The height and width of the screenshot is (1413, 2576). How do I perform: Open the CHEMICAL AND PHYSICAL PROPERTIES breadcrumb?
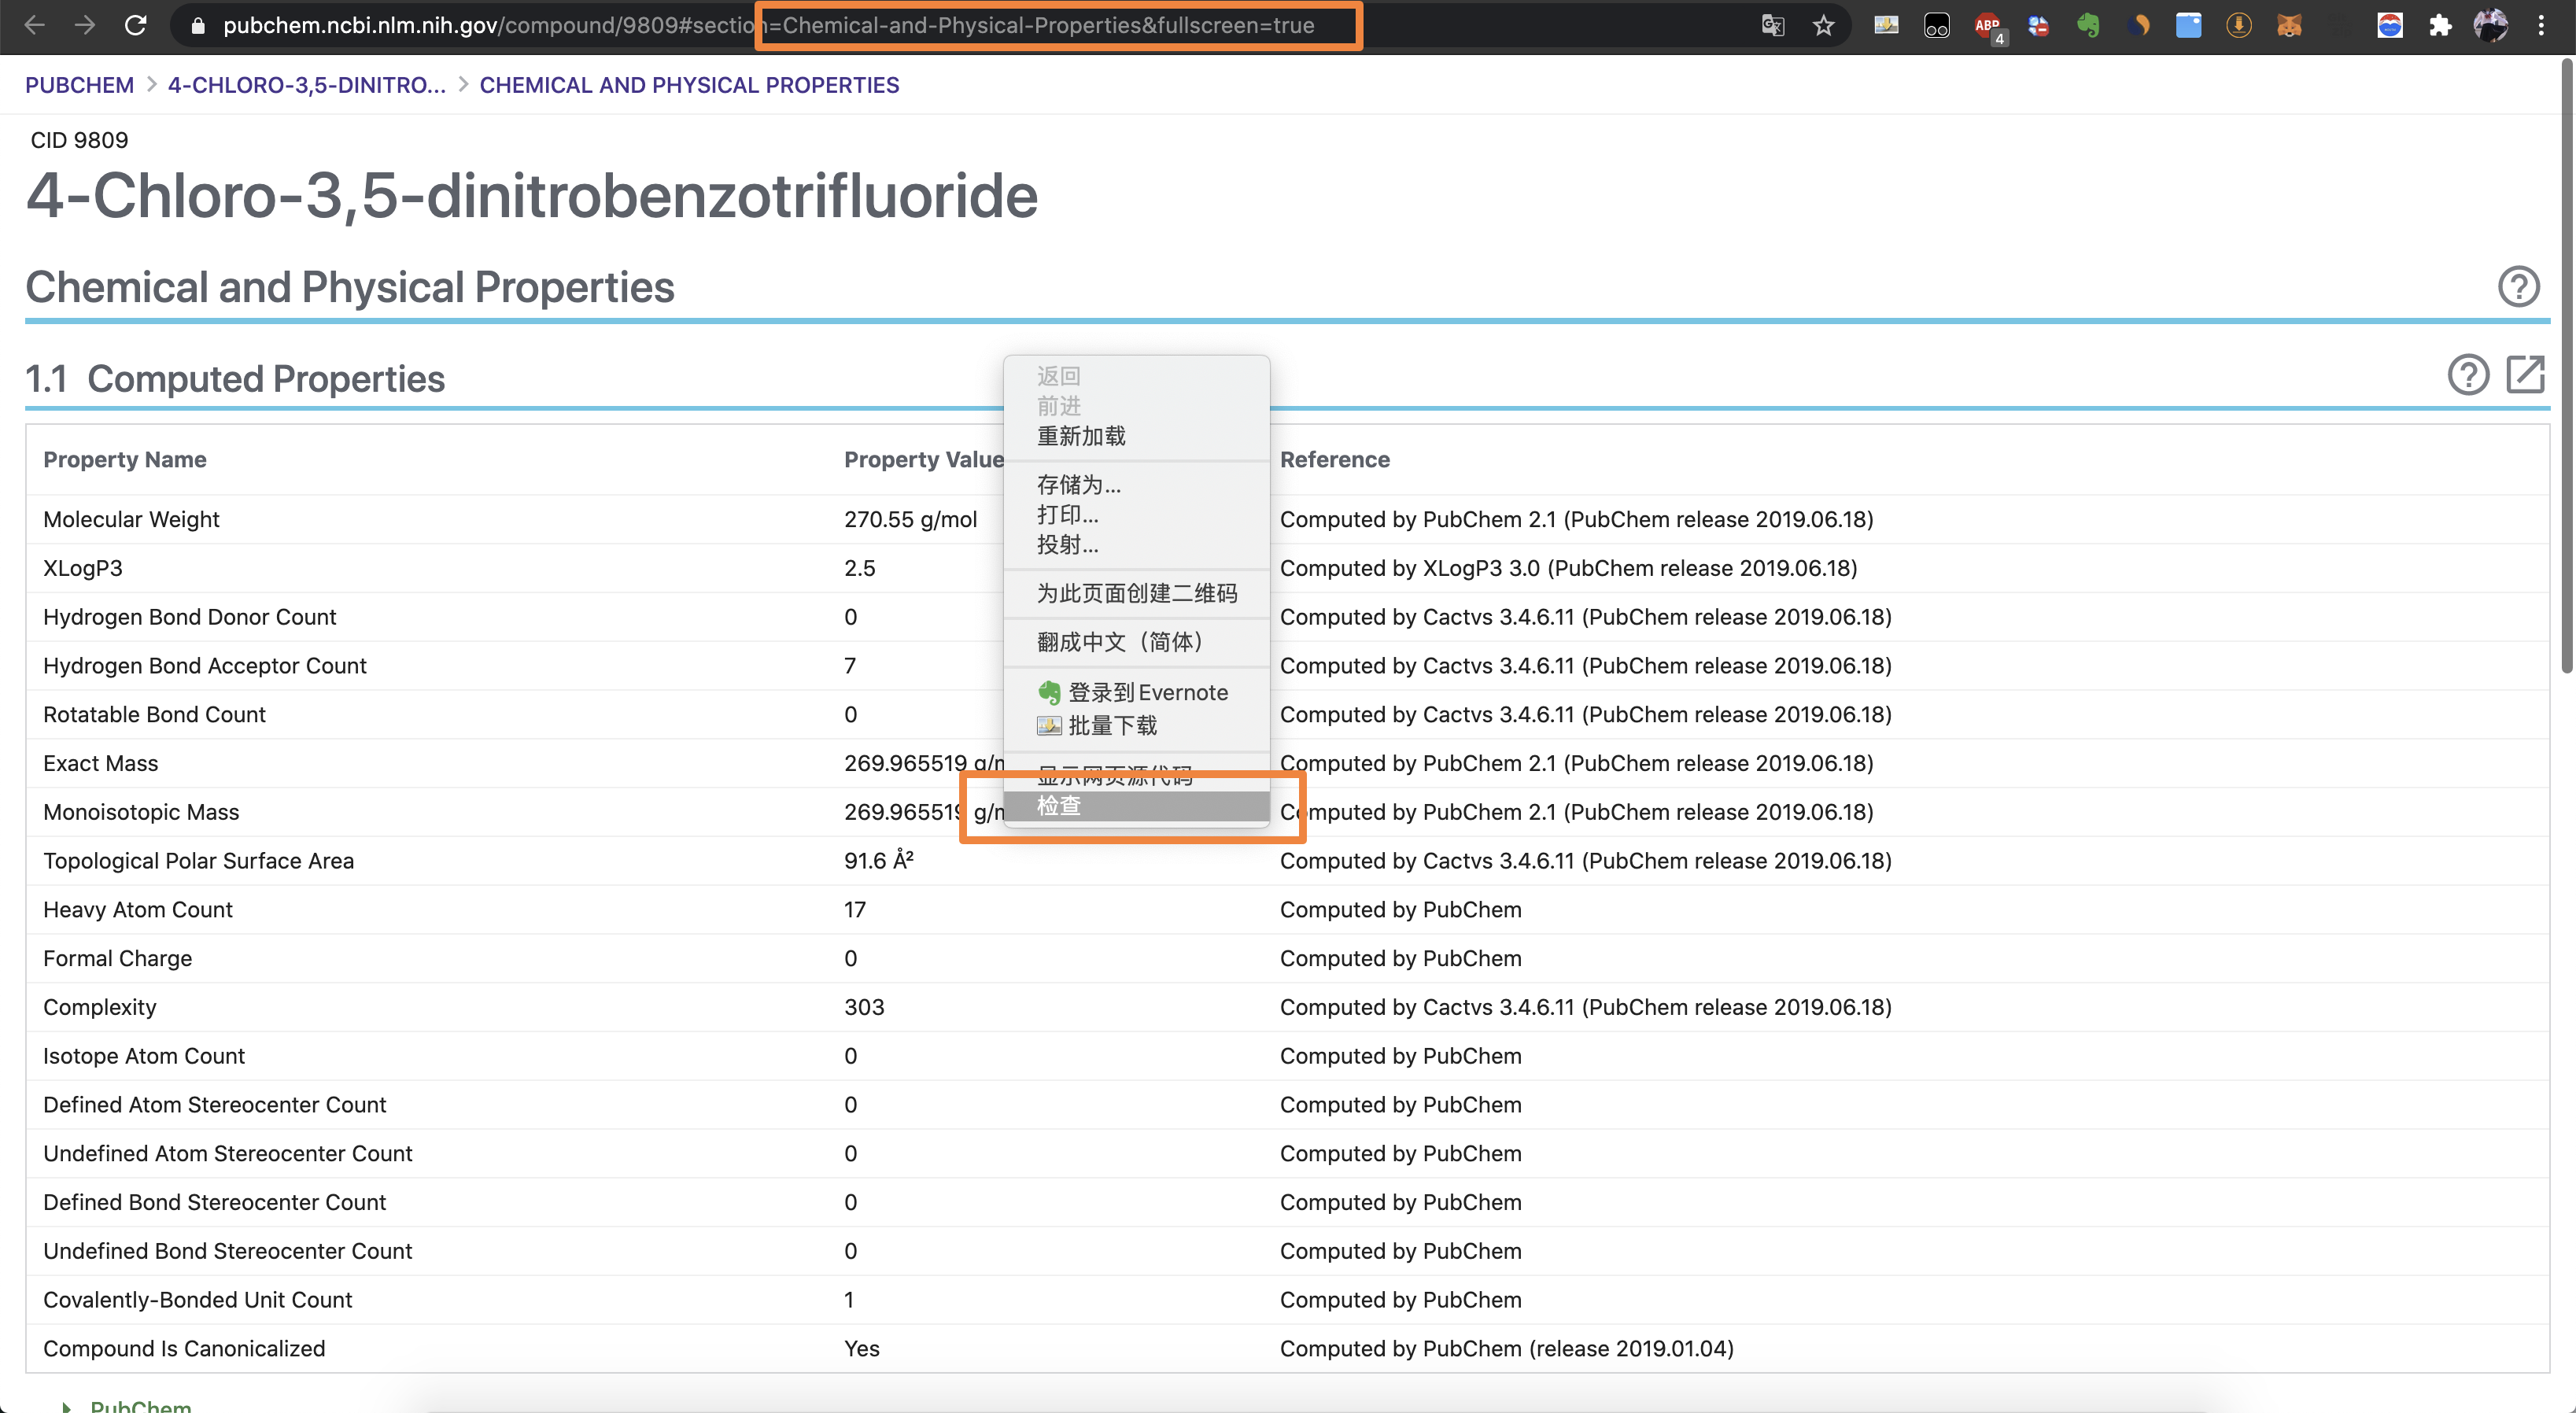click(689, 85)
